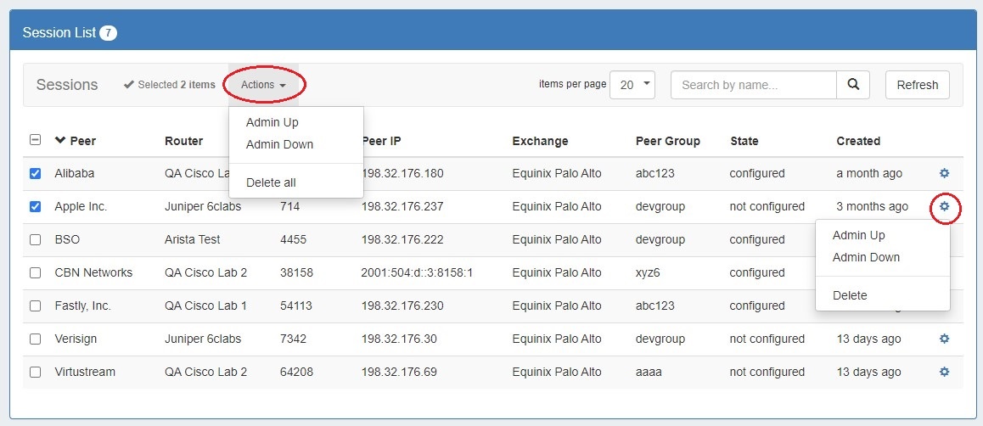Toggle the sort arrow beside the Peer header

tap(60, 141)
